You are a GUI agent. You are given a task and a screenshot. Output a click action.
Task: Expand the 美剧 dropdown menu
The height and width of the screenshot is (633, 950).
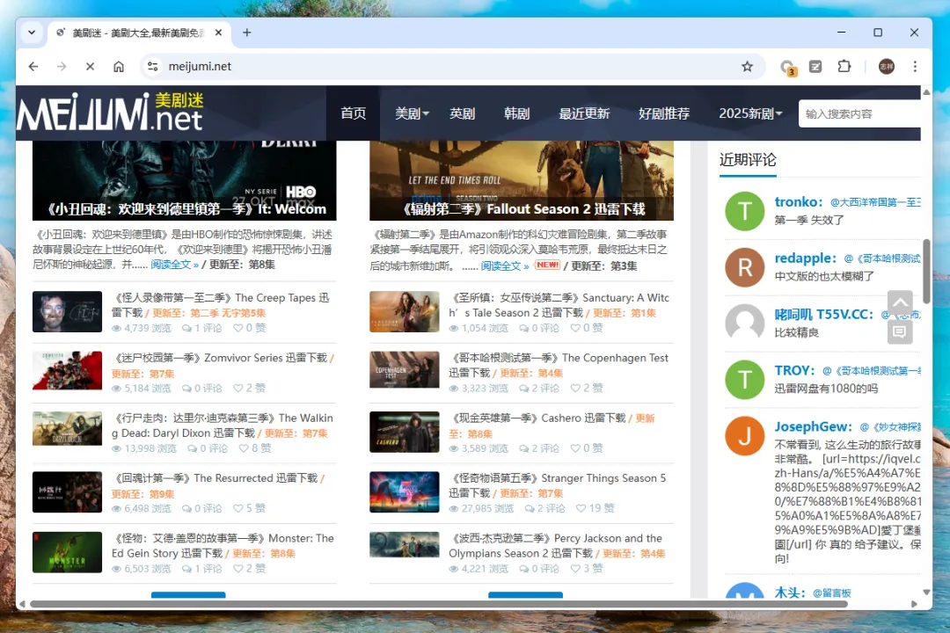(x=412, y=113)
